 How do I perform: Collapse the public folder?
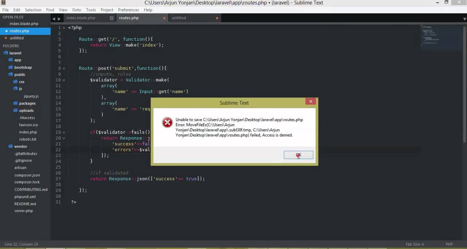pyautogui.click(x=20, y=75)
